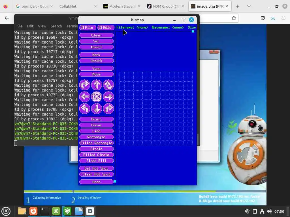Click the Undo button
Viewport: 290px width, 217px height.
pos(96,182)
